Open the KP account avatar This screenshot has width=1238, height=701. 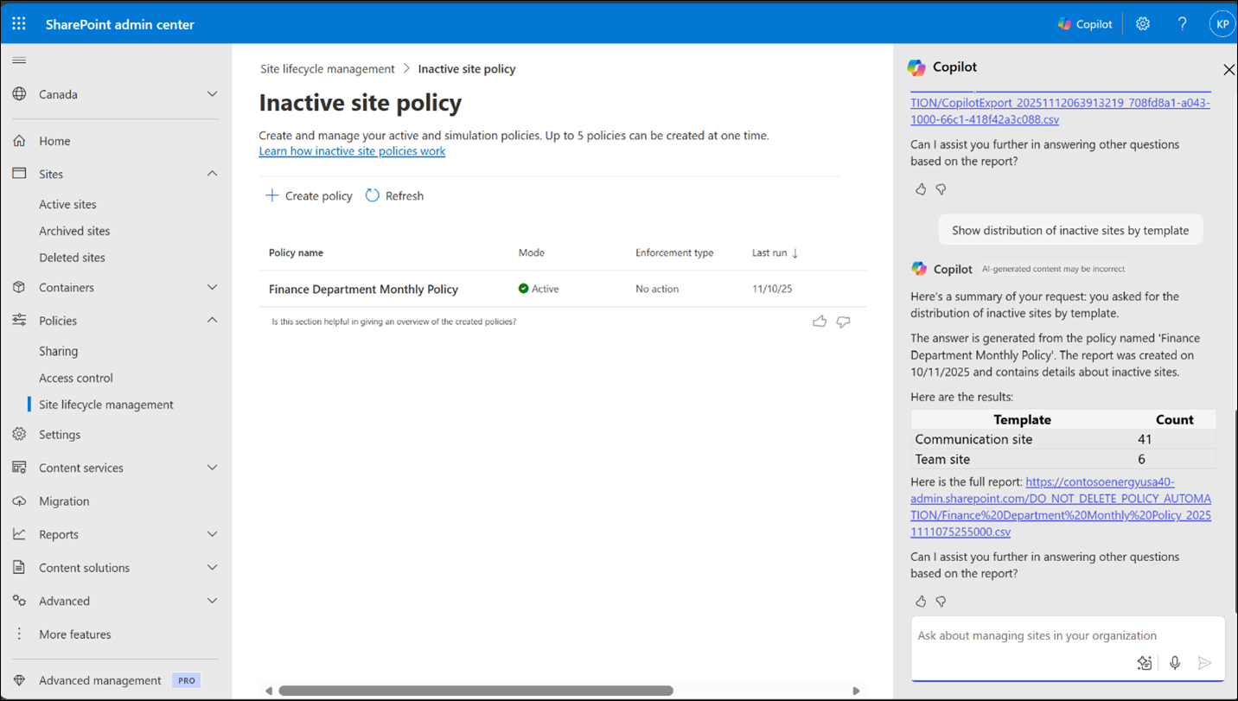point(1222,23)
